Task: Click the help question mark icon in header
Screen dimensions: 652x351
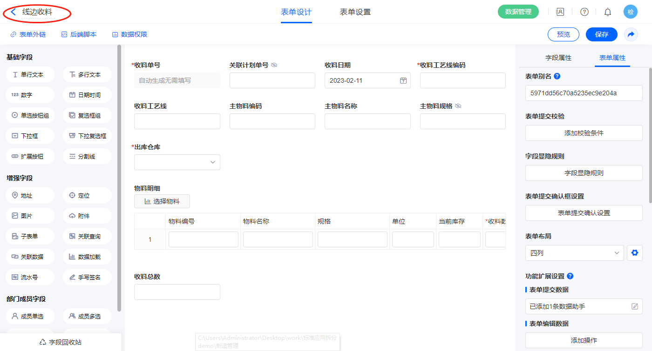Action: point(584,12)
